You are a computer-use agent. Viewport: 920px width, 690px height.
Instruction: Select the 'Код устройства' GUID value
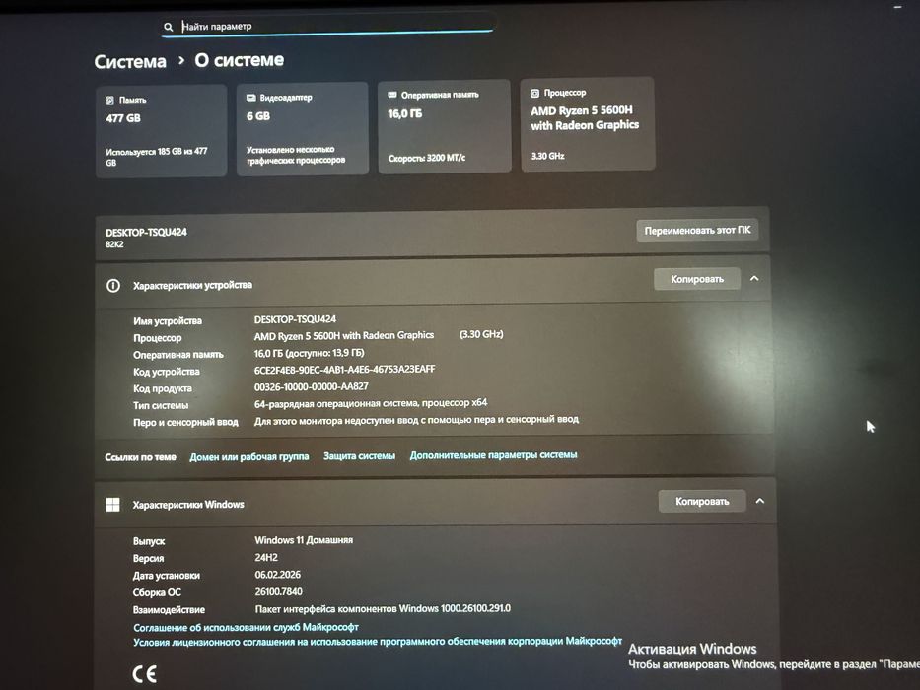(345, 369)
